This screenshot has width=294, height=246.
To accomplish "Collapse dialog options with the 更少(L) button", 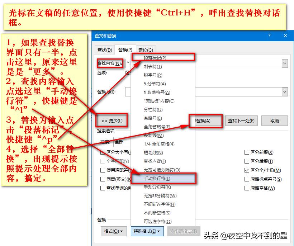I will pos(112,120).
